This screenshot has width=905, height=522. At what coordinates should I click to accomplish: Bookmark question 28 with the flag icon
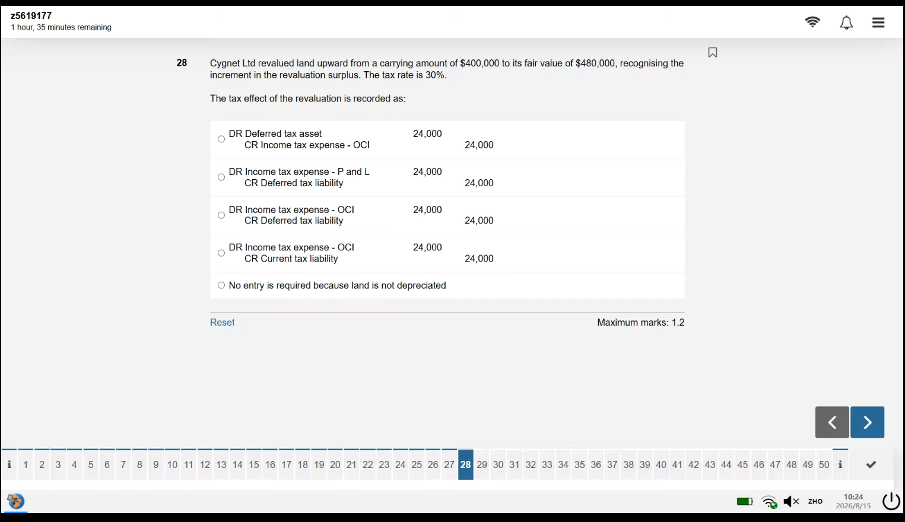coord(713,53)
